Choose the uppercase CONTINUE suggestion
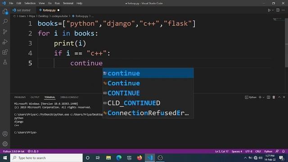 tap(148, 93)
